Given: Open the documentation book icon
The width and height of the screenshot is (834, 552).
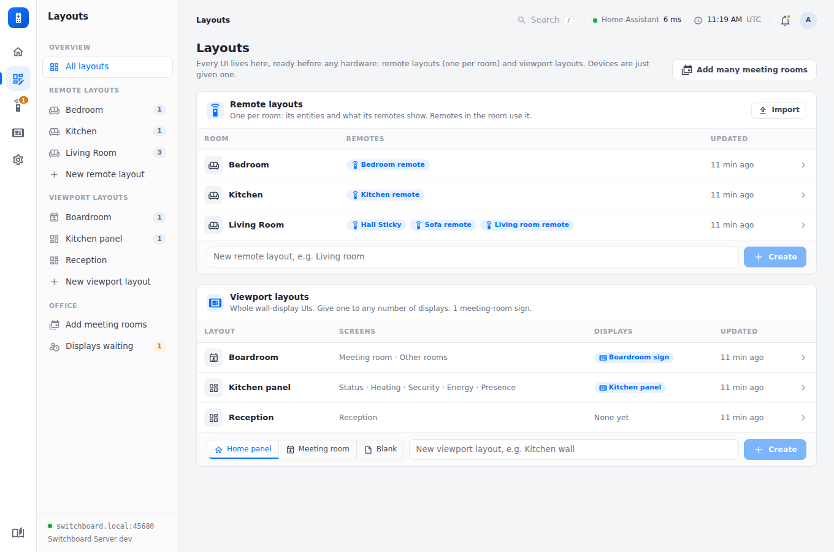Looking at the screenshot, I should pyautogui.click(x=18, y=532).
